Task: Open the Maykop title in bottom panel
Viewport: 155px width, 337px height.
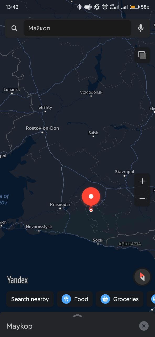Action: tap(19, 326)
